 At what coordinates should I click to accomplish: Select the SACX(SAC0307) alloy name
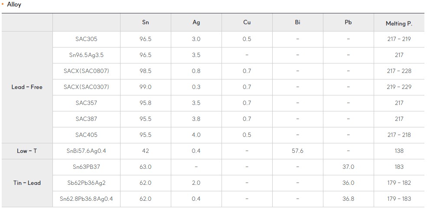[86, 87]
